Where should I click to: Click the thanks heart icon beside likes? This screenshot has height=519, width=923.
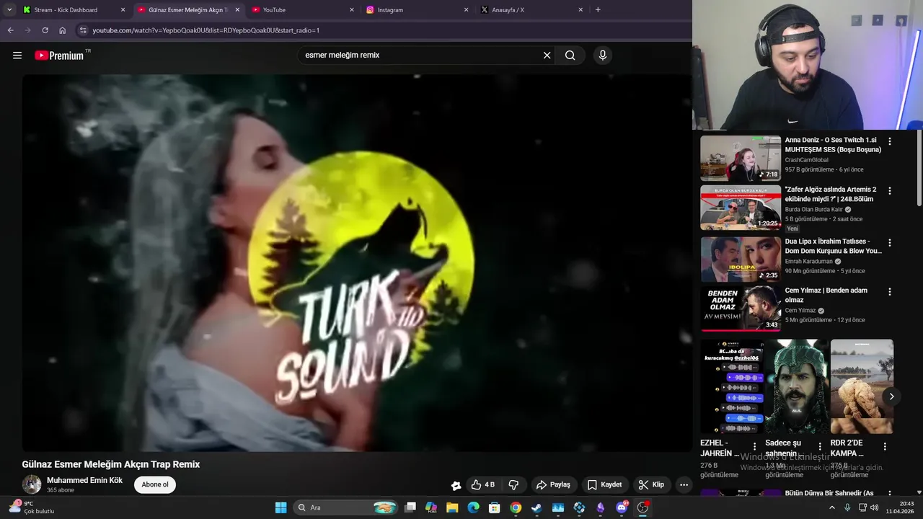[x=456, y=485]
